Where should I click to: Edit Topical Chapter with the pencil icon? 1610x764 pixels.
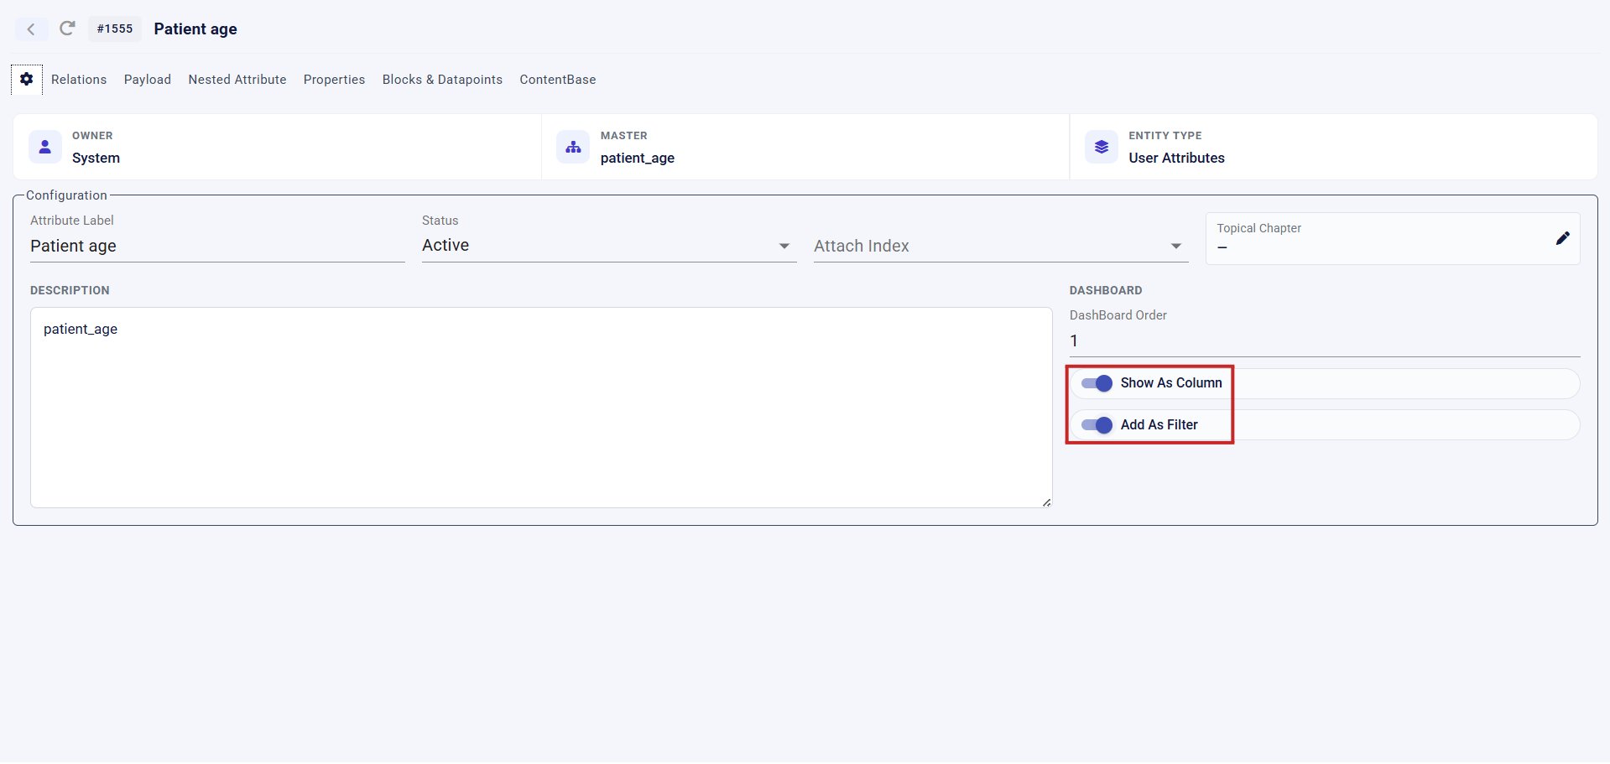pyautogui.click(x=1562, y=238)
